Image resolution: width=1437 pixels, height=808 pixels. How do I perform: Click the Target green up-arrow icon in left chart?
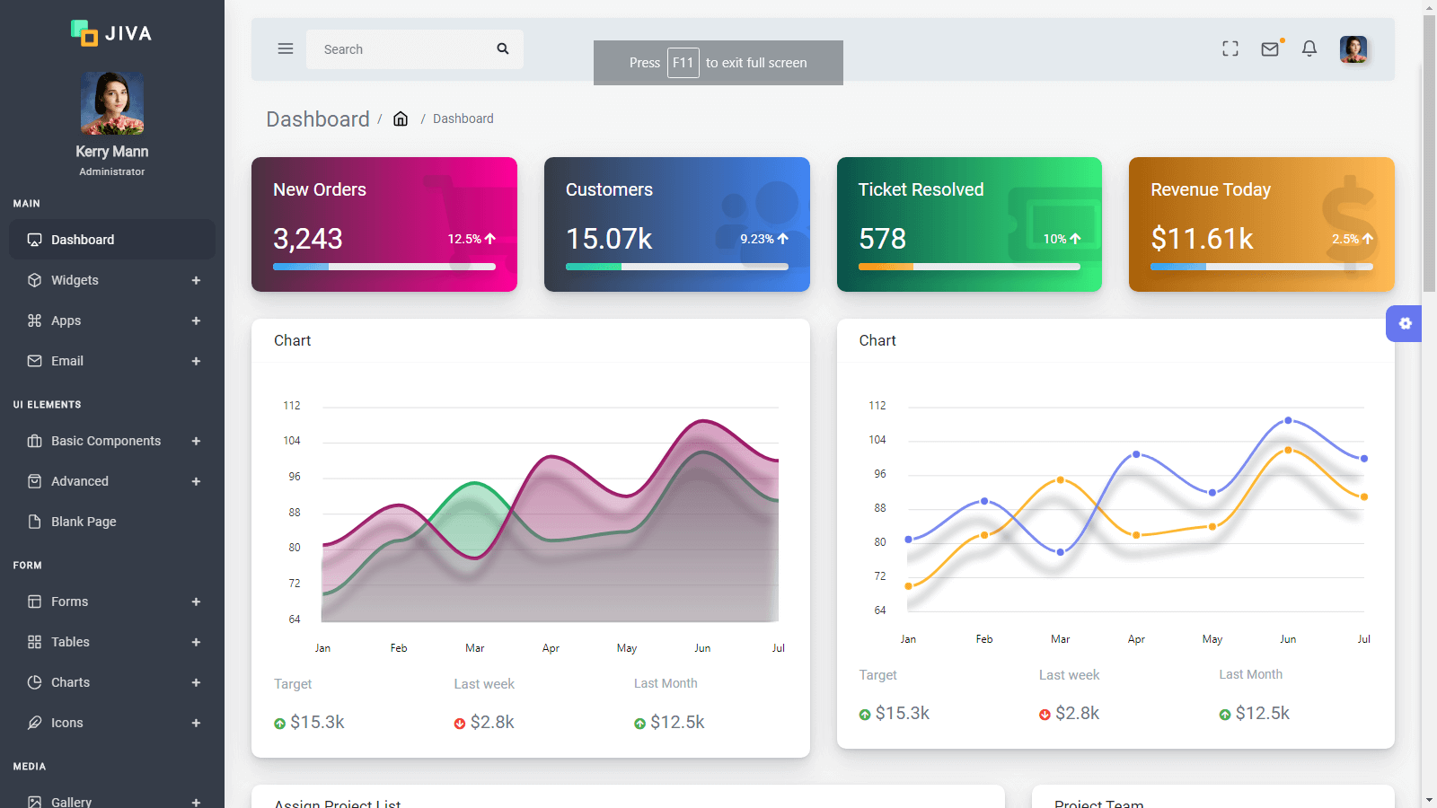click(279, 724)
